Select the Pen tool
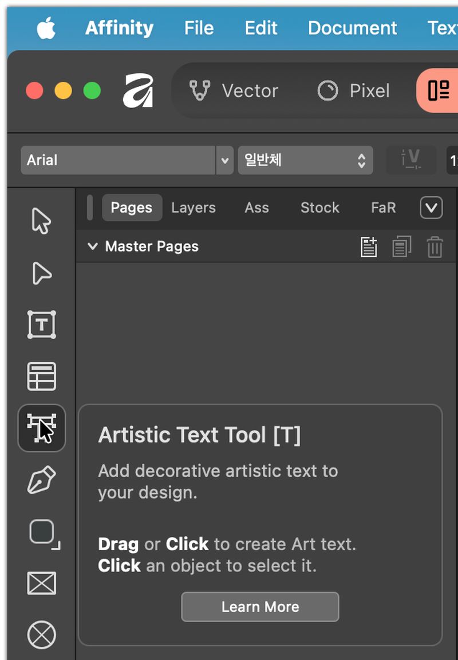Image resolution: width=458 pixels, height=660 pixels. (41, 479)
